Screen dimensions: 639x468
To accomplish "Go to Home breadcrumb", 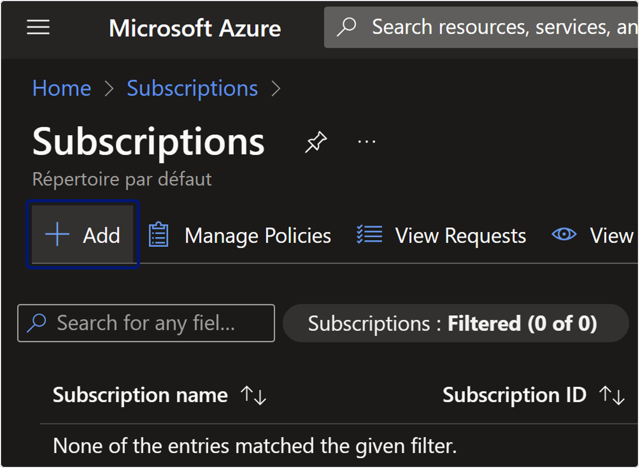I will tap(62, 88).
